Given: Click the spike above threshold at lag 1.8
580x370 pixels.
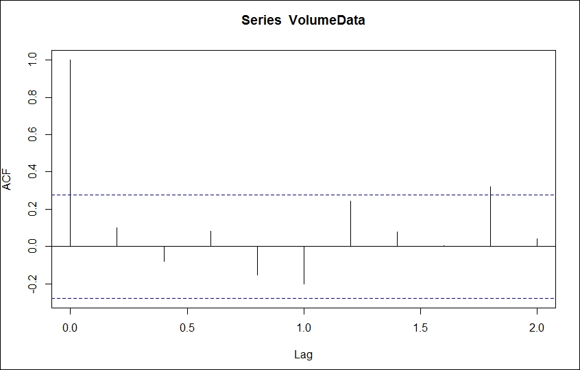Looking at the screenshot, I should (490, 217).
